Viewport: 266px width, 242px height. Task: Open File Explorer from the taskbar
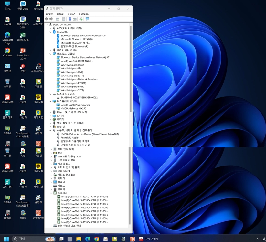click(x=79, y=239)
